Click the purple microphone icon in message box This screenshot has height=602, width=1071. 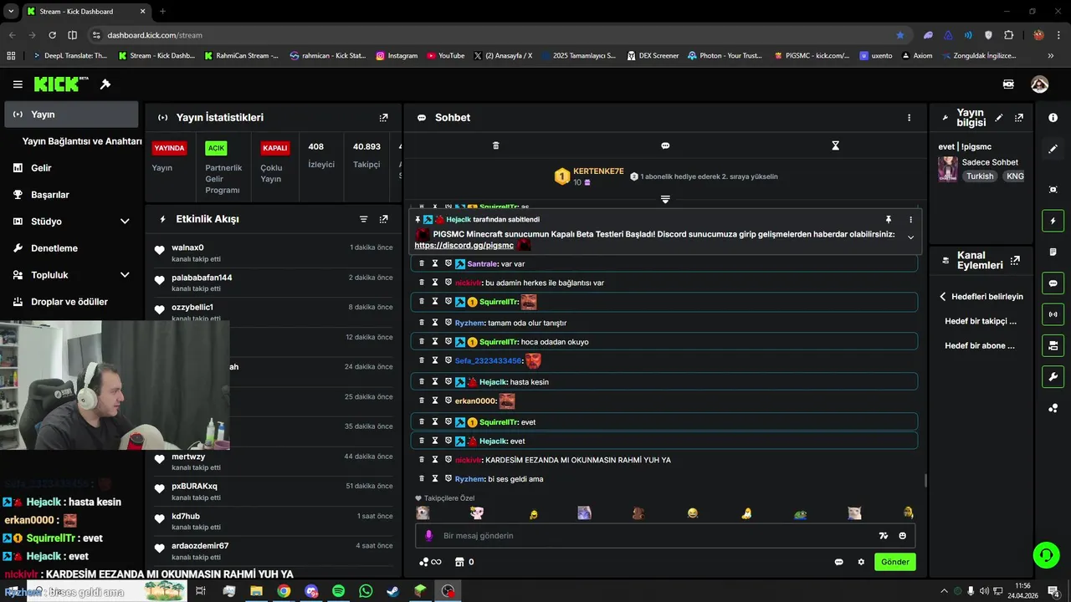[428, 536]
